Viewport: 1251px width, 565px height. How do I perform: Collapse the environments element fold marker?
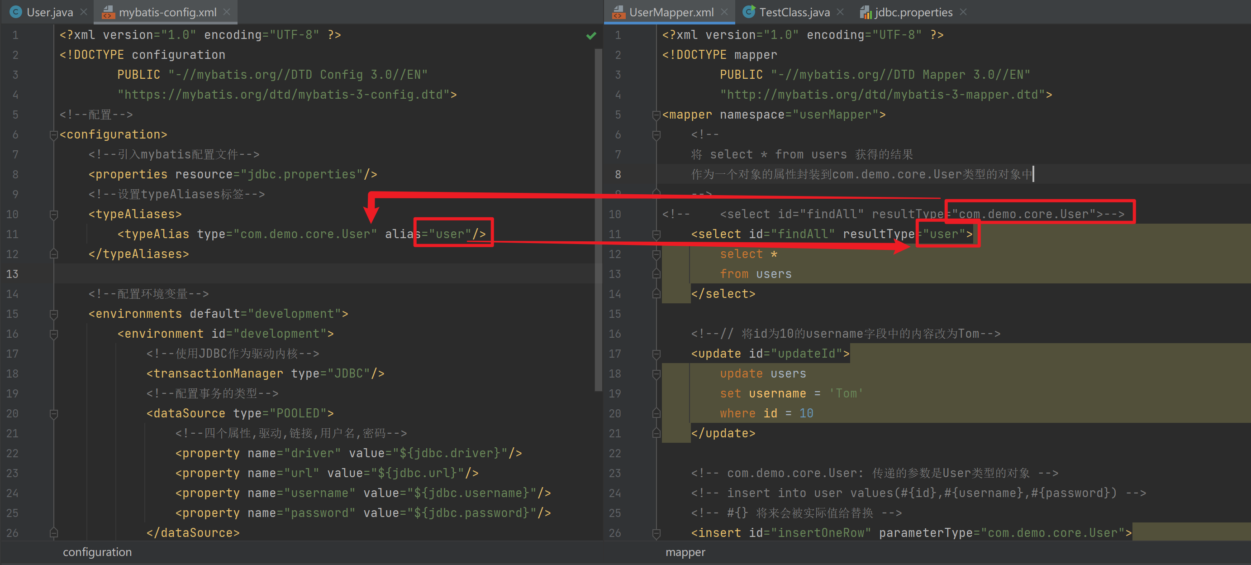tap(53, 314)
